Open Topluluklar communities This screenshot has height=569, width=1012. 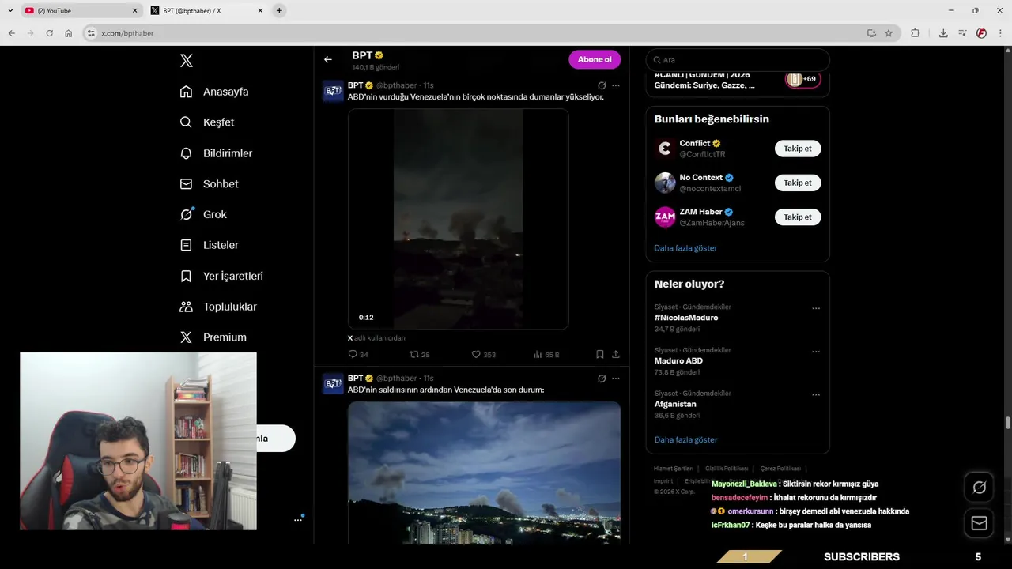coord(218,307)
